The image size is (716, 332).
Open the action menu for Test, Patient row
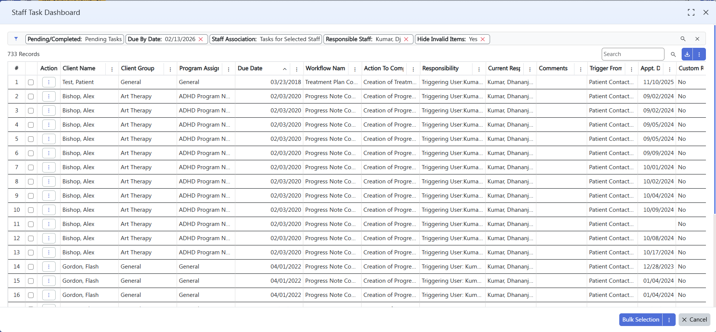(x=49, y=82)
